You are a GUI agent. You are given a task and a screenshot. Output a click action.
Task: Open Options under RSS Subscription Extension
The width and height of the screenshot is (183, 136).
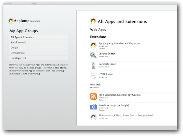[x=102, y=100]
